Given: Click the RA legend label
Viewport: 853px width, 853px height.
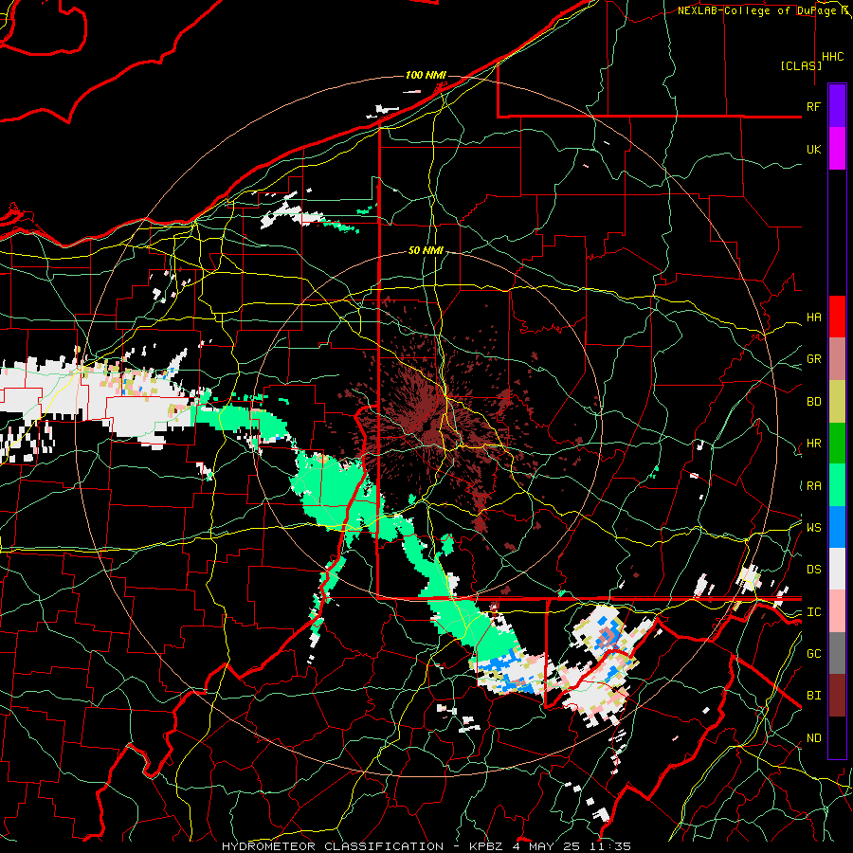Looking at the screenshot, I should click(x=813, y=486).
